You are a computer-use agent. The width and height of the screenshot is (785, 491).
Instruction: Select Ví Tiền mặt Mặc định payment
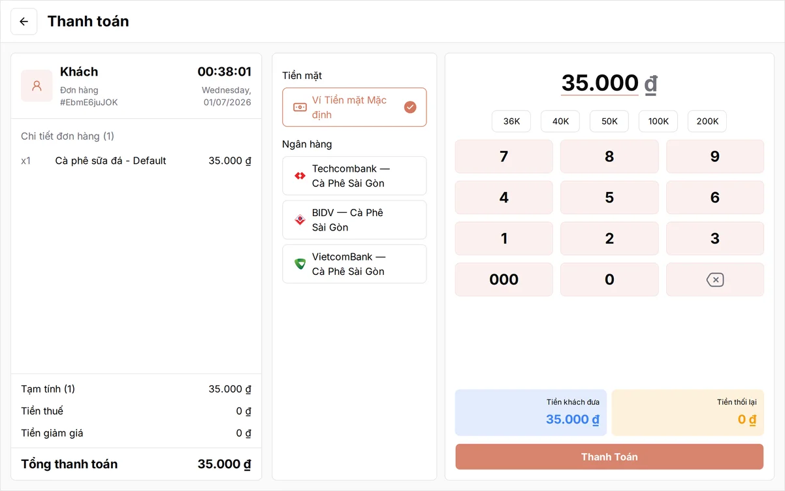tap(355, 107)
